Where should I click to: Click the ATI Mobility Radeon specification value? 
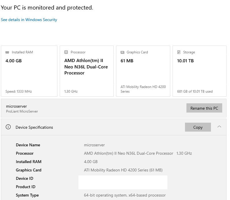point(123,170)
